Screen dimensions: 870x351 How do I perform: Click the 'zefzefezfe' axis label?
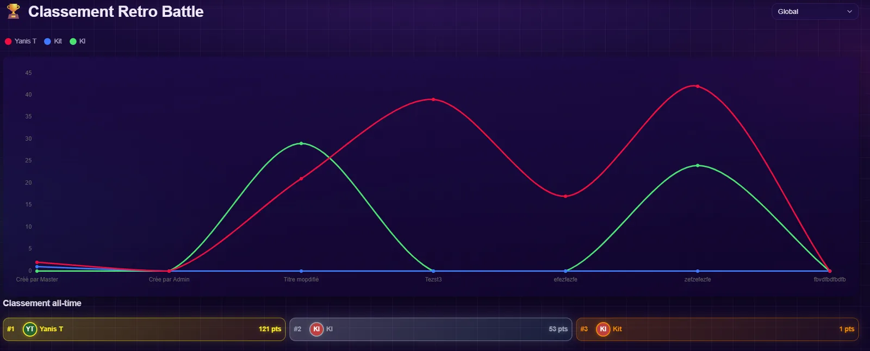coord(698,279)
